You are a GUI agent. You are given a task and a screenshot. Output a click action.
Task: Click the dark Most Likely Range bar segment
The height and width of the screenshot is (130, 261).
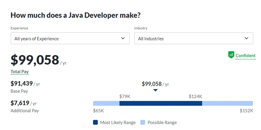coord(161,103)
